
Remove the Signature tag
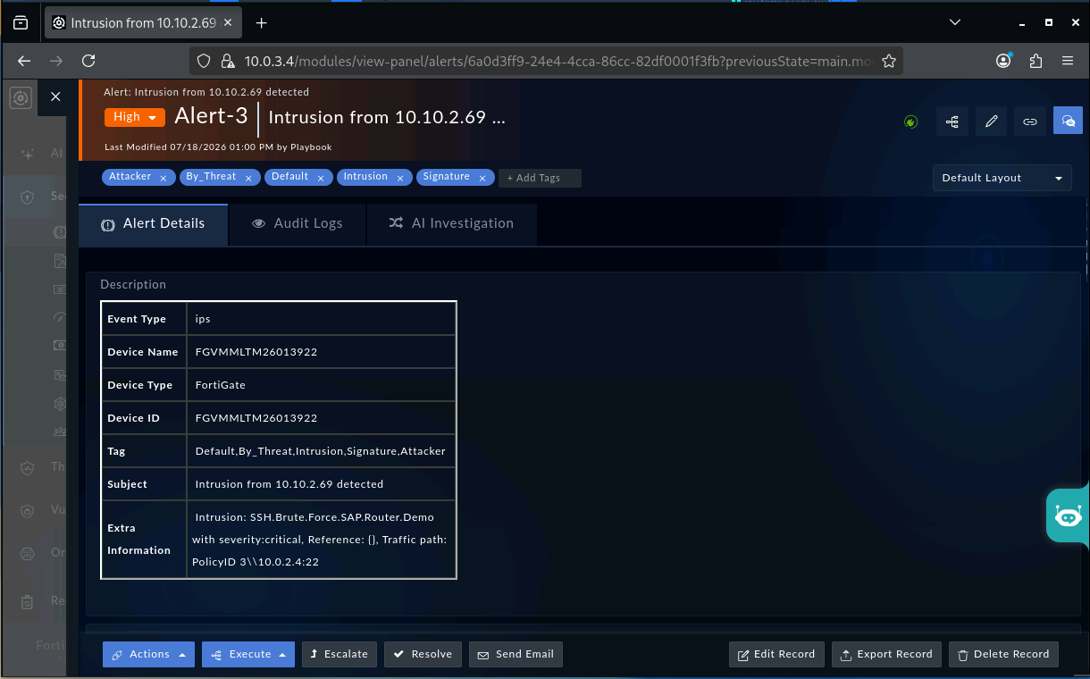tap(482, 178)
